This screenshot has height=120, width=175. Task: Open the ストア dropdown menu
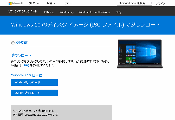point(34,3)
